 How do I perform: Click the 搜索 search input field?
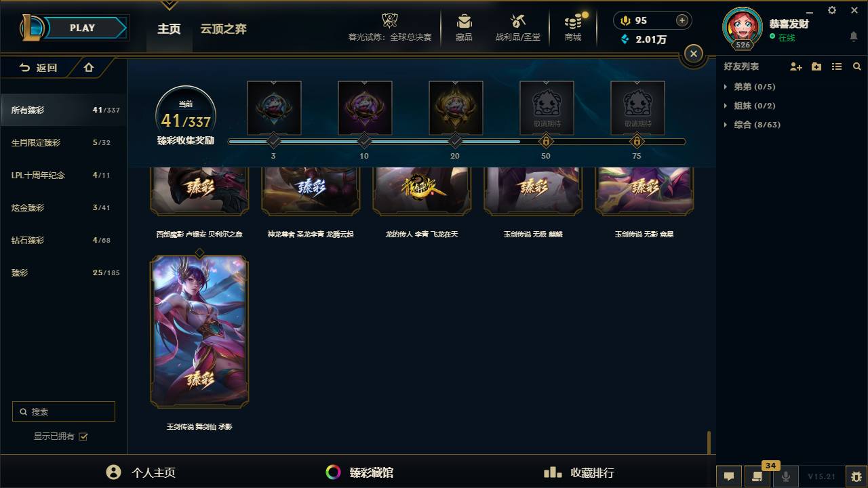(x=64, y=411)
